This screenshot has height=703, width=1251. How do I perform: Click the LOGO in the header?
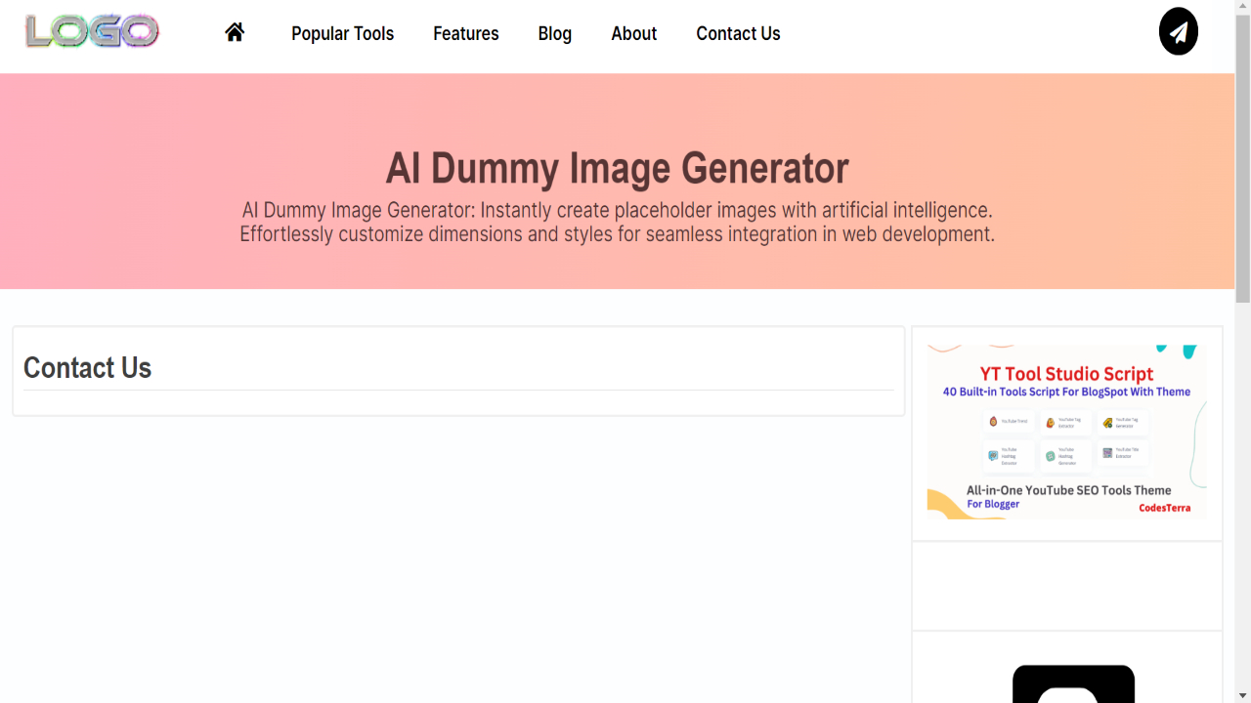coord(91,30)
